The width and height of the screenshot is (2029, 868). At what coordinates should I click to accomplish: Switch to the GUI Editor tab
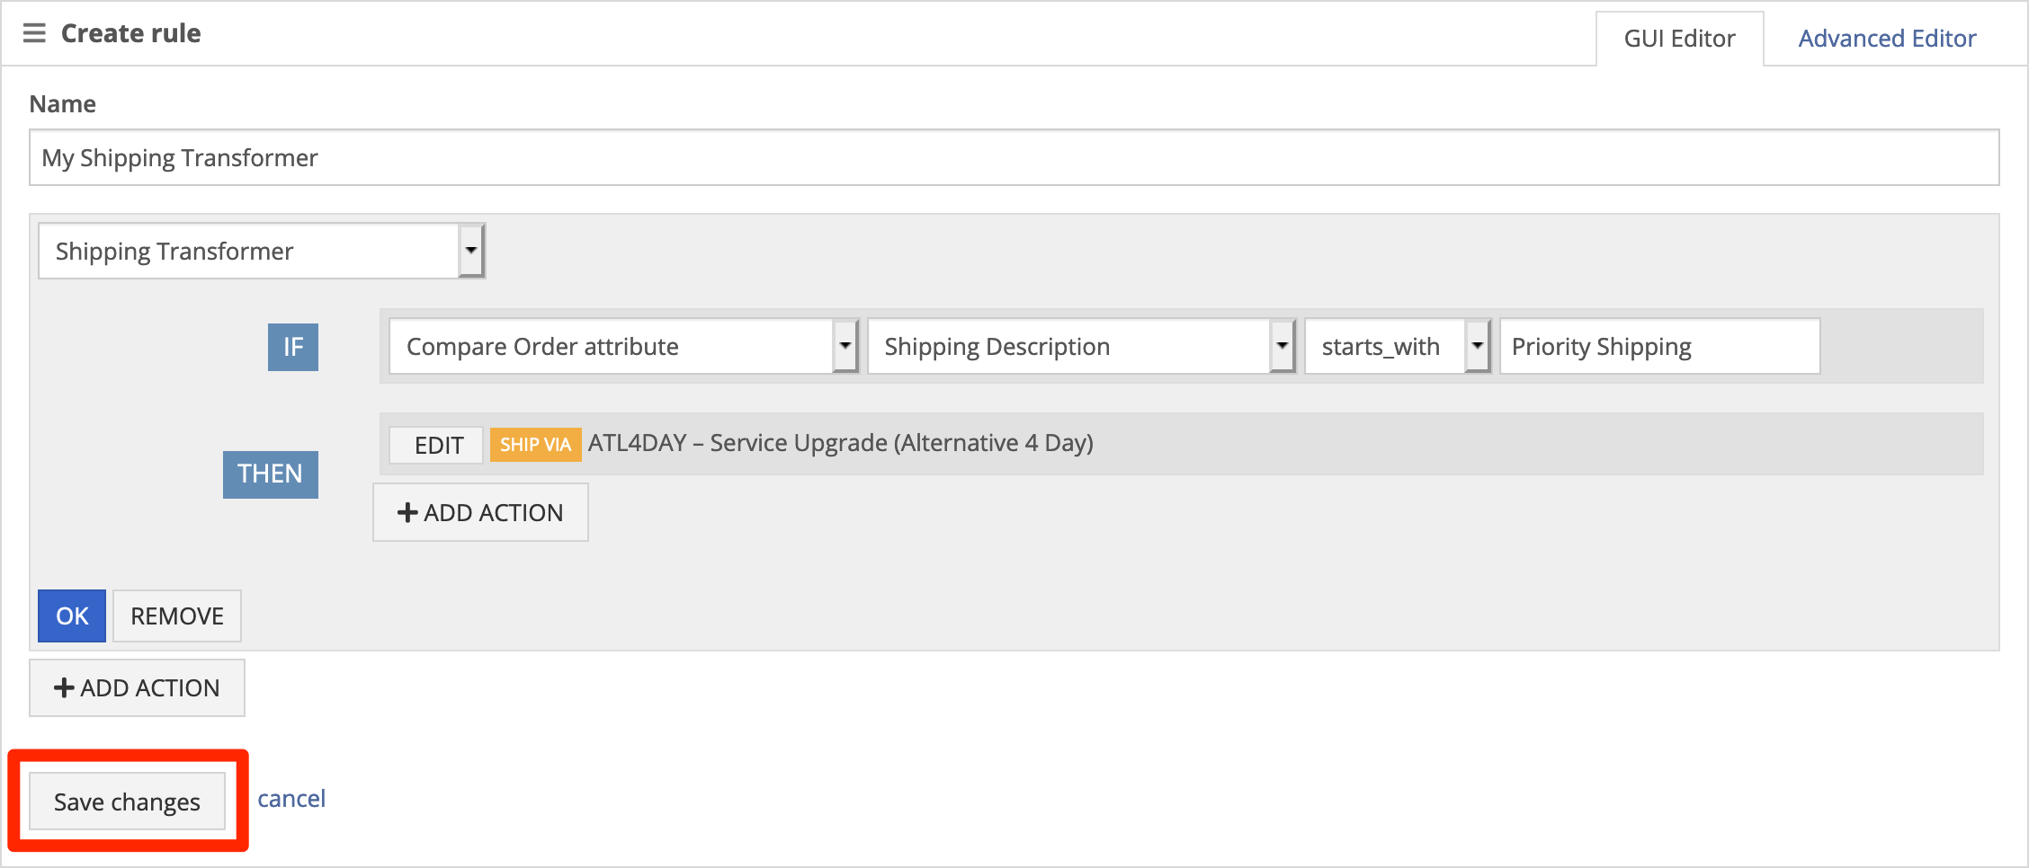pyautogui.click(x=1679, y=39)
